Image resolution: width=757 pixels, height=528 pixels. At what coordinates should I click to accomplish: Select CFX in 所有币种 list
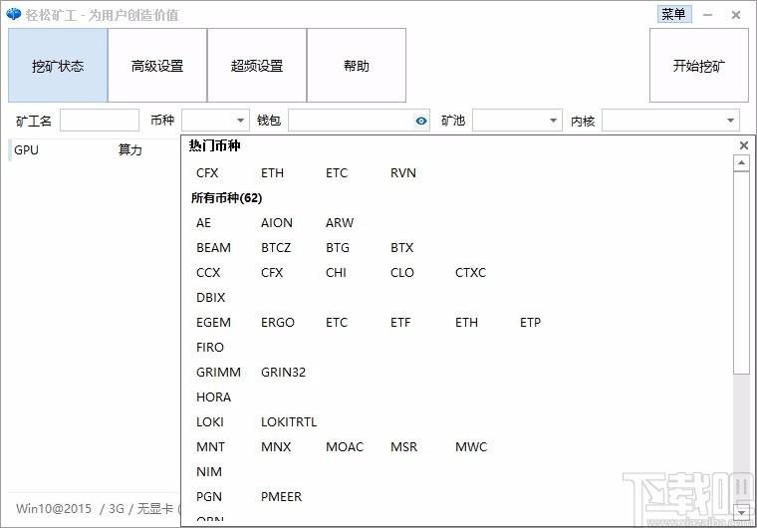click(272, 272)
